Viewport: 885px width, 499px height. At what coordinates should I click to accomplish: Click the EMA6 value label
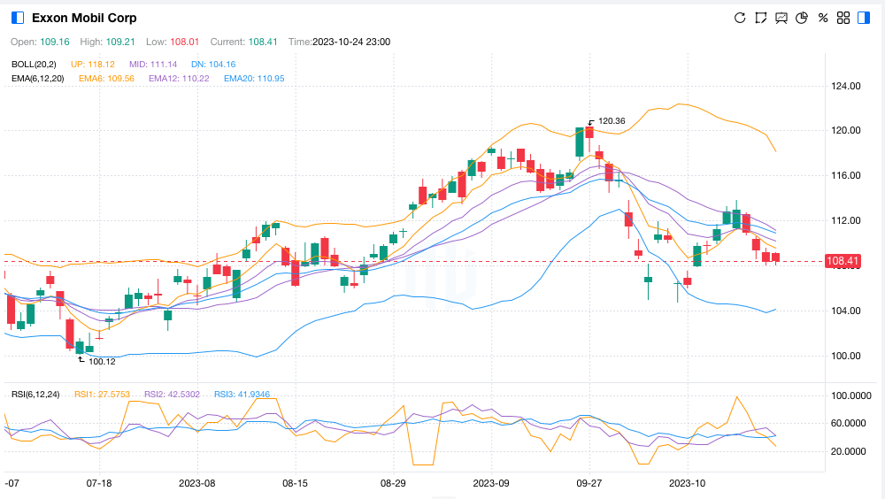[107, 79]
